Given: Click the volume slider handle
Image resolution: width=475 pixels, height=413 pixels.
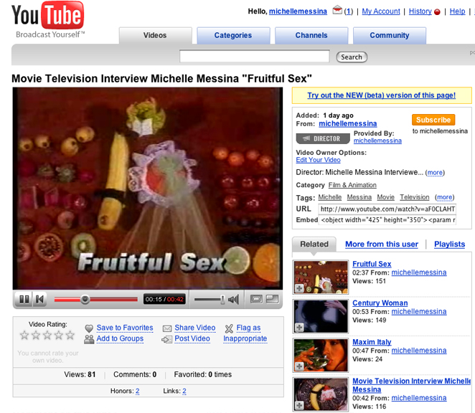Looking at the screenshot, I should [x=222, y=300].
